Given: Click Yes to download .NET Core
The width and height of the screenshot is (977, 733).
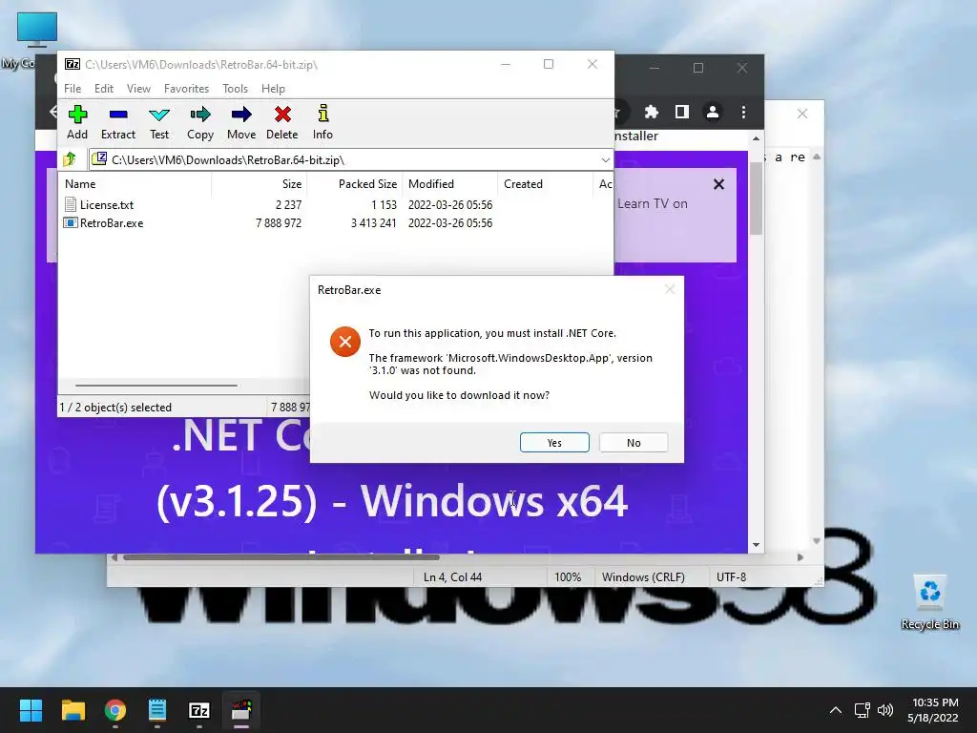Looking at the screenshot, I should (x=554, y=443).
